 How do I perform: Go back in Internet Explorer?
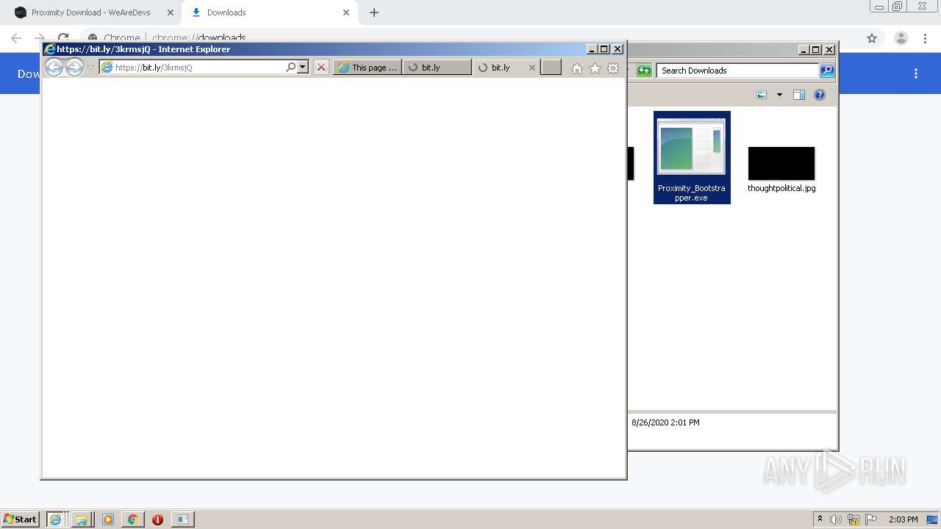[x=54, y=68]
